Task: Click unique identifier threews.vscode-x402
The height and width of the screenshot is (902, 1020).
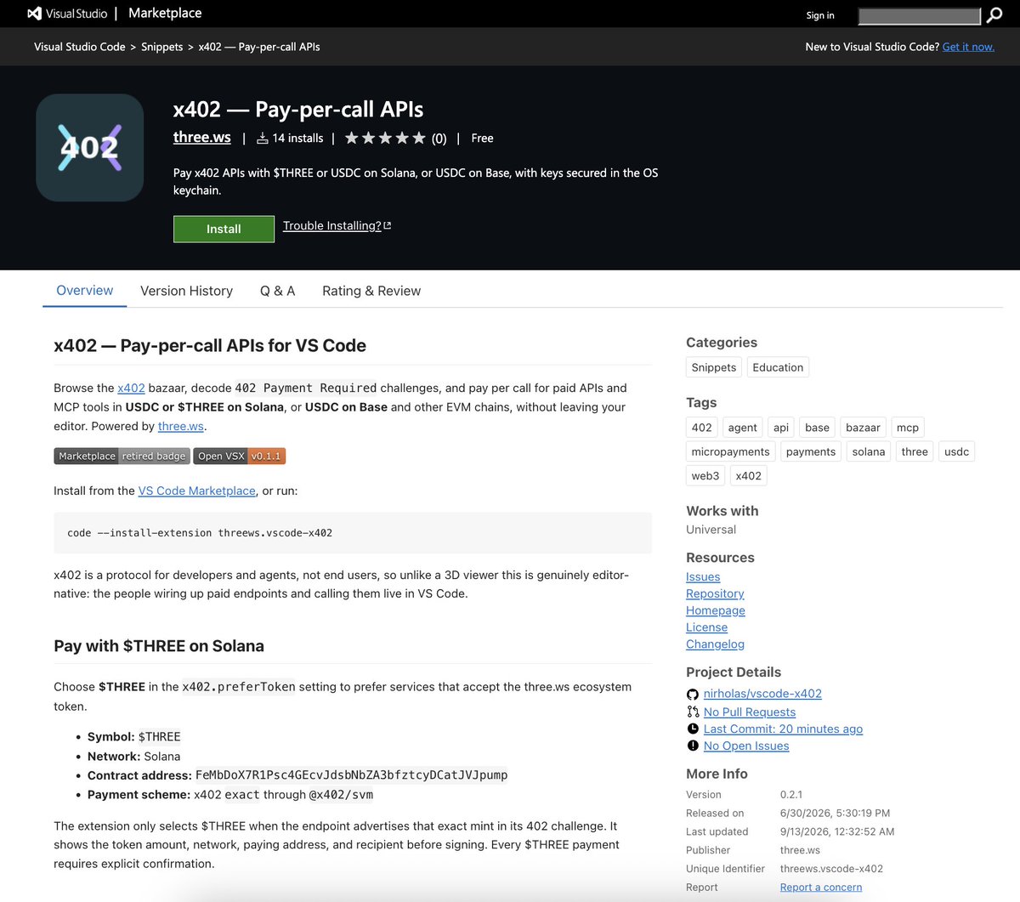Action: point(831,869)
